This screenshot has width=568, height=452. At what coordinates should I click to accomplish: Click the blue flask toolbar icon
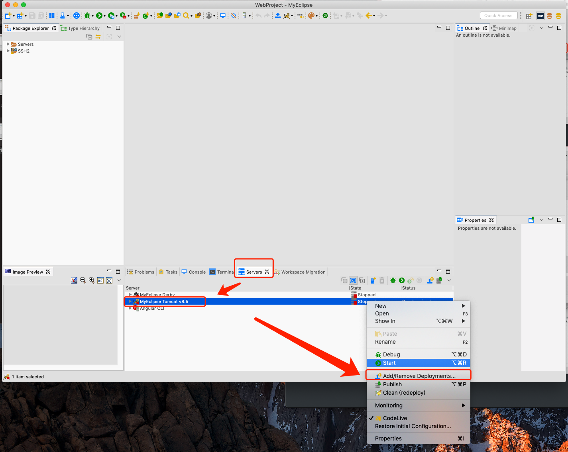(63, 16)
